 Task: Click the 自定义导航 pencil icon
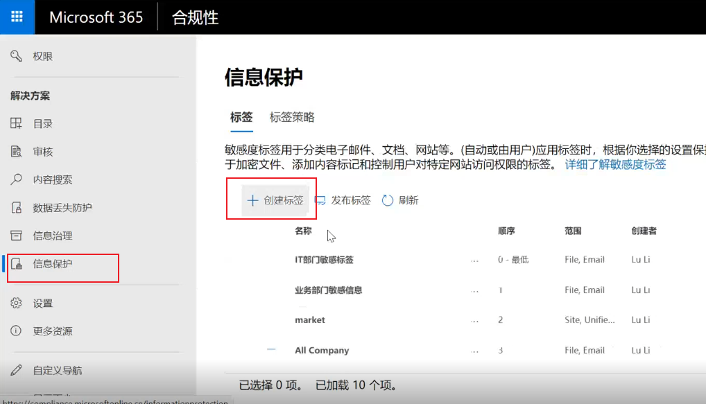pos(17,370)
